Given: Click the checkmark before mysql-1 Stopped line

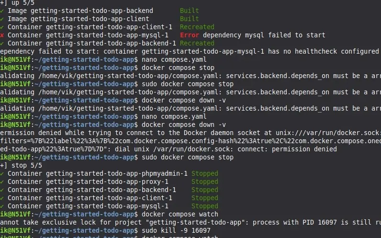Looking at the screenshot, I should 2,206.
